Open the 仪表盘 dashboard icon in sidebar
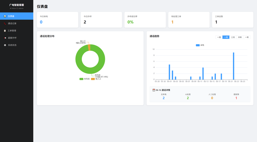Viewport: 257px width, 142px height. tap(5, 16)
